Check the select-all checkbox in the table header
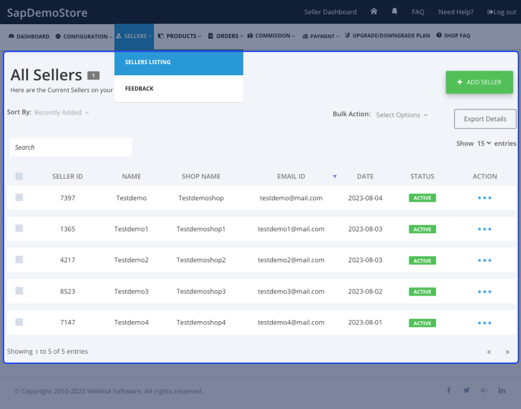521x409 pixels. (x=19, y=177)
